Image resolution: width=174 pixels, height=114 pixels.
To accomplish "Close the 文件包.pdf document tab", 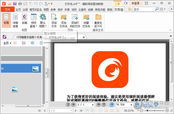I will coord(84,37).
